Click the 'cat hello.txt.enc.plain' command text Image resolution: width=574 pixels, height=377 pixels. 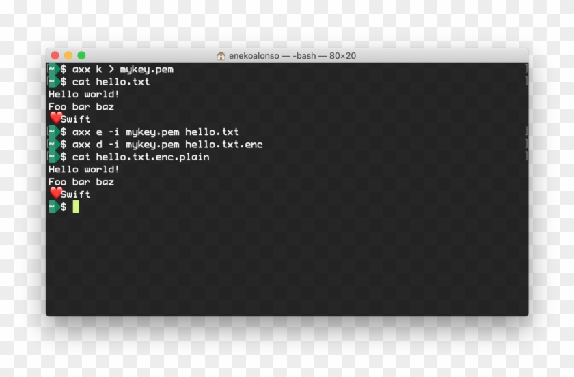point(141,157)
